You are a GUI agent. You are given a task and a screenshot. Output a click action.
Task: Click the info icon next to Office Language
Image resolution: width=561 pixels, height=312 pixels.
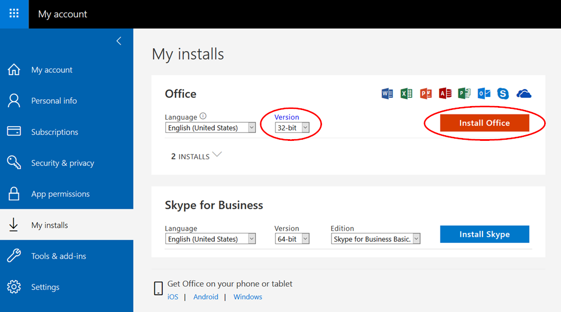pos(203,116)
